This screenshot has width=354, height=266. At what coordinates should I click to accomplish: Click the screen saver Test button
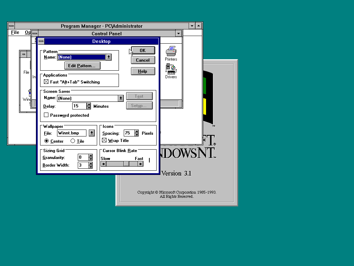coord(139,96)
